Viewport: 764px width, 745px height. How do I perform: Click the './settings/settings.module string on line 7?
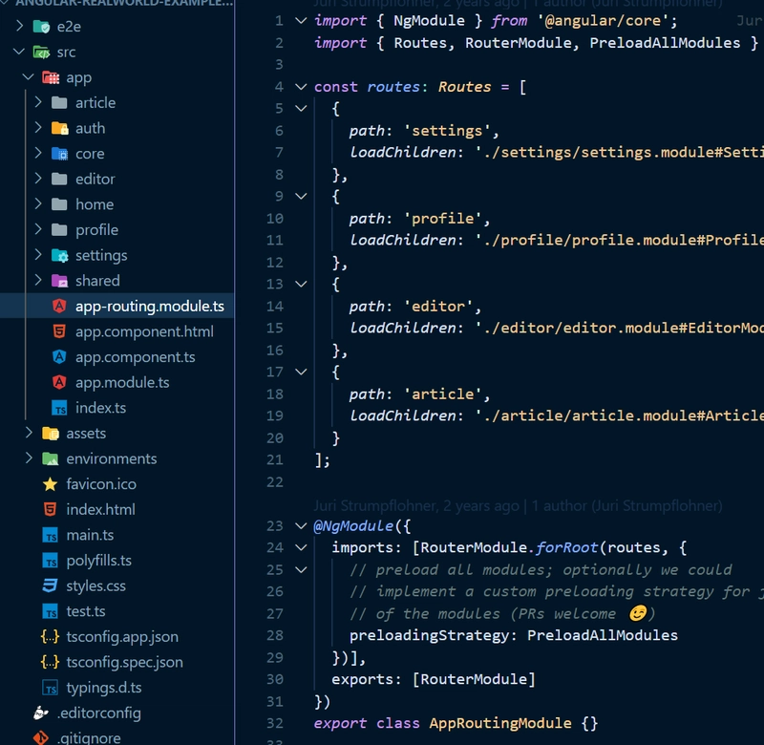(619, 153)
